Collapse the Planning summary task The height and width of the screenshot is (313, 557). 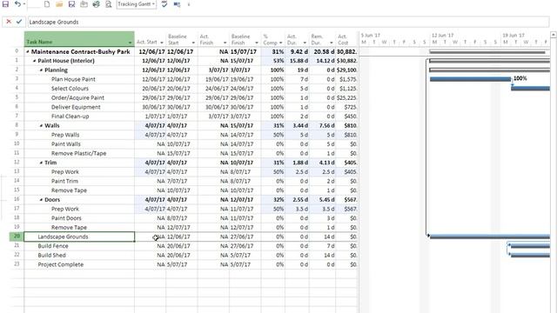41,70
